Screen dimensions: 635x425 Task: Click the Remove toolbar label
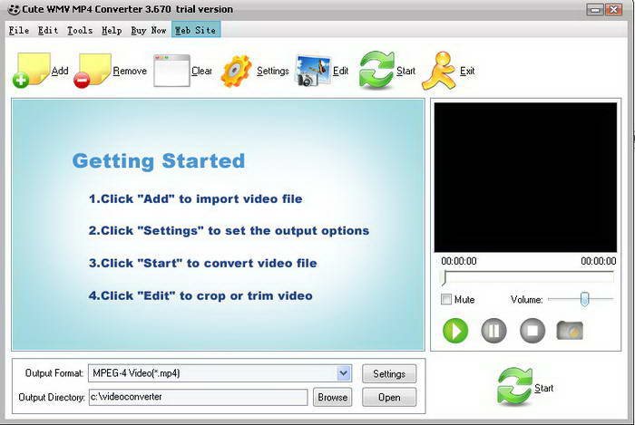[130, 71]
